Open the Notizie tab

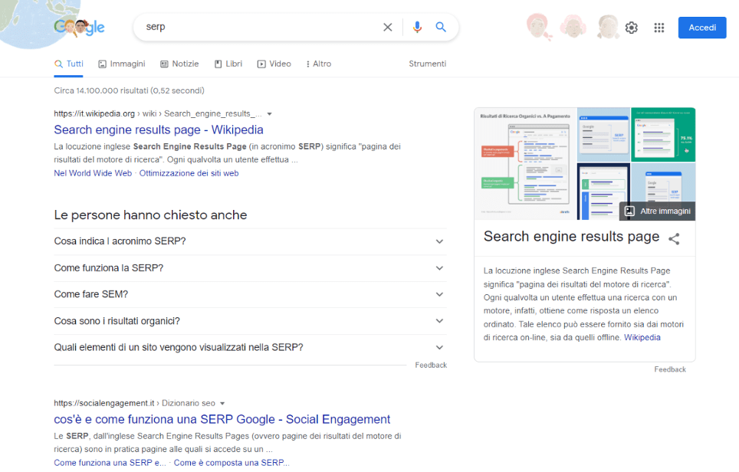pyautogui.click(x=179, y=64)
